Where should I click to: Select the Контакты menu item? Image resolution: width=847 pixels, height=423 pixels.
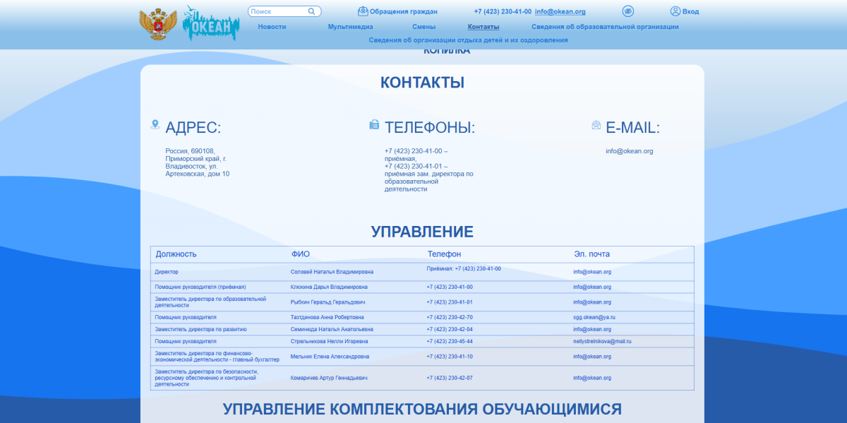click(x=483, y=27)
